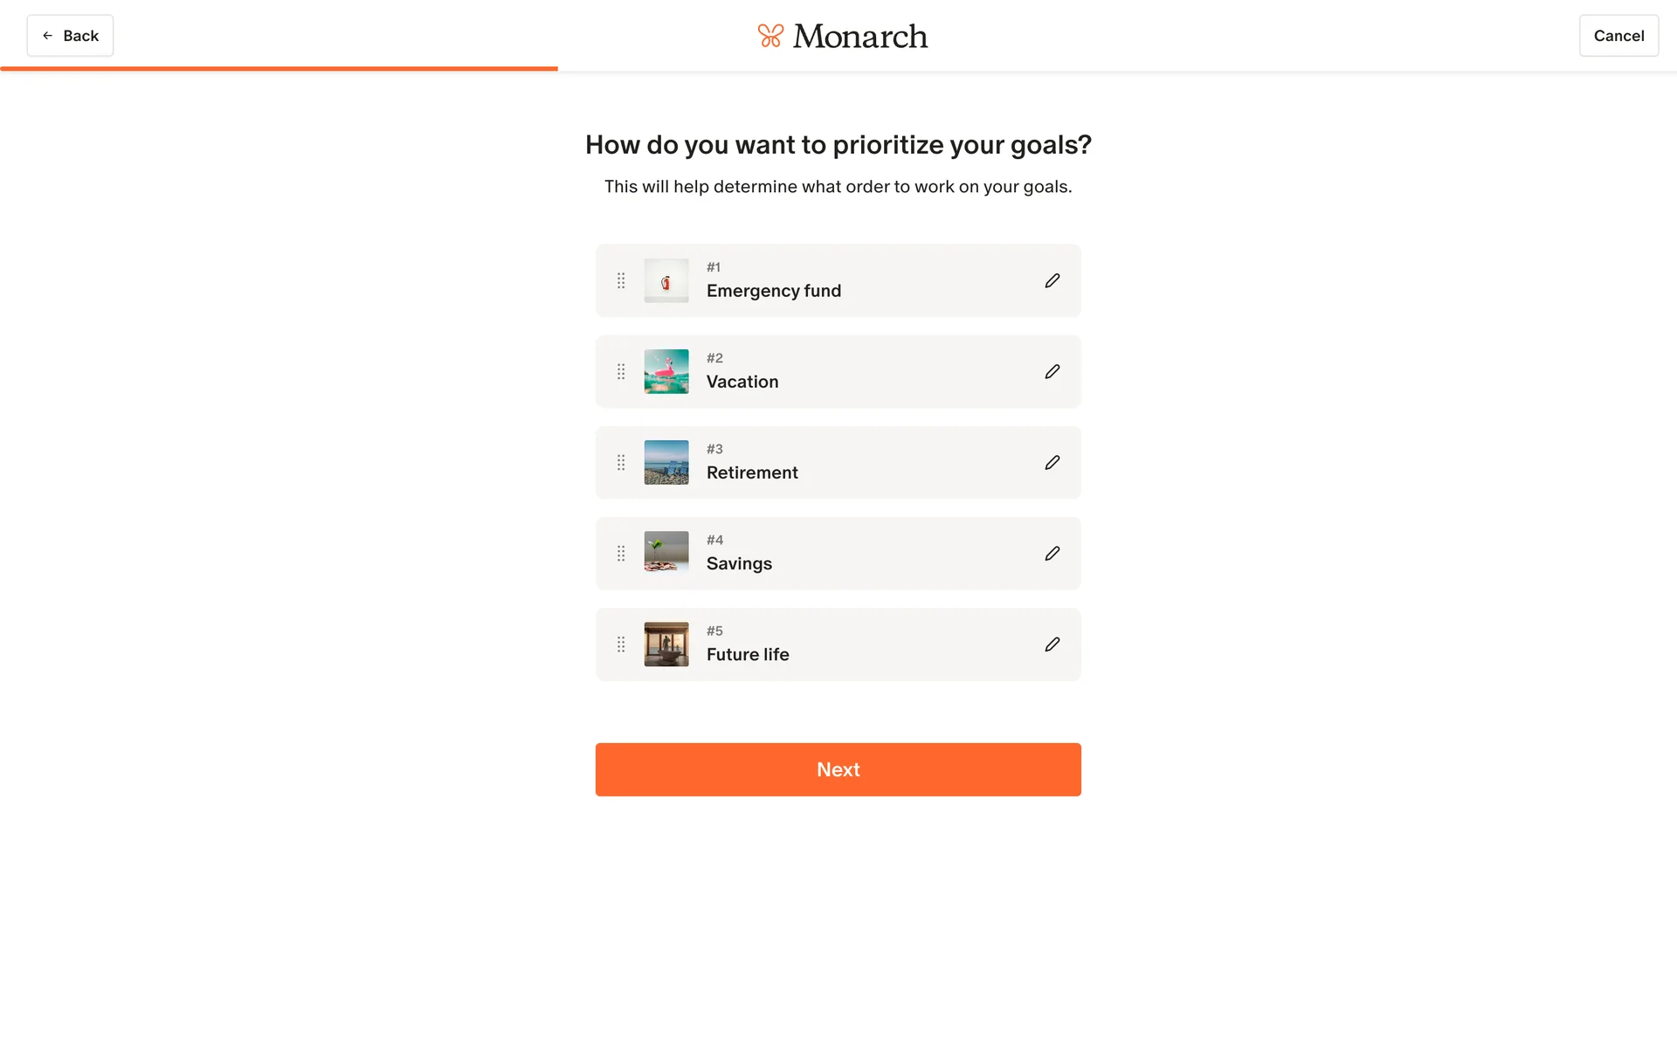The width and height of the screenshot is (1677, 1048).
Task: Open edit for the Savings goal
Action: click(x=1052, y=553)
